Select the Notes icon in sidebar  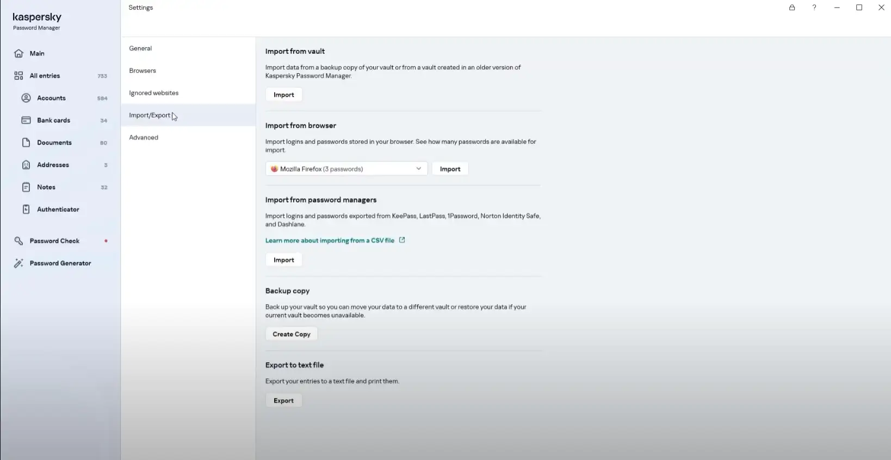[x=26, y=187]
